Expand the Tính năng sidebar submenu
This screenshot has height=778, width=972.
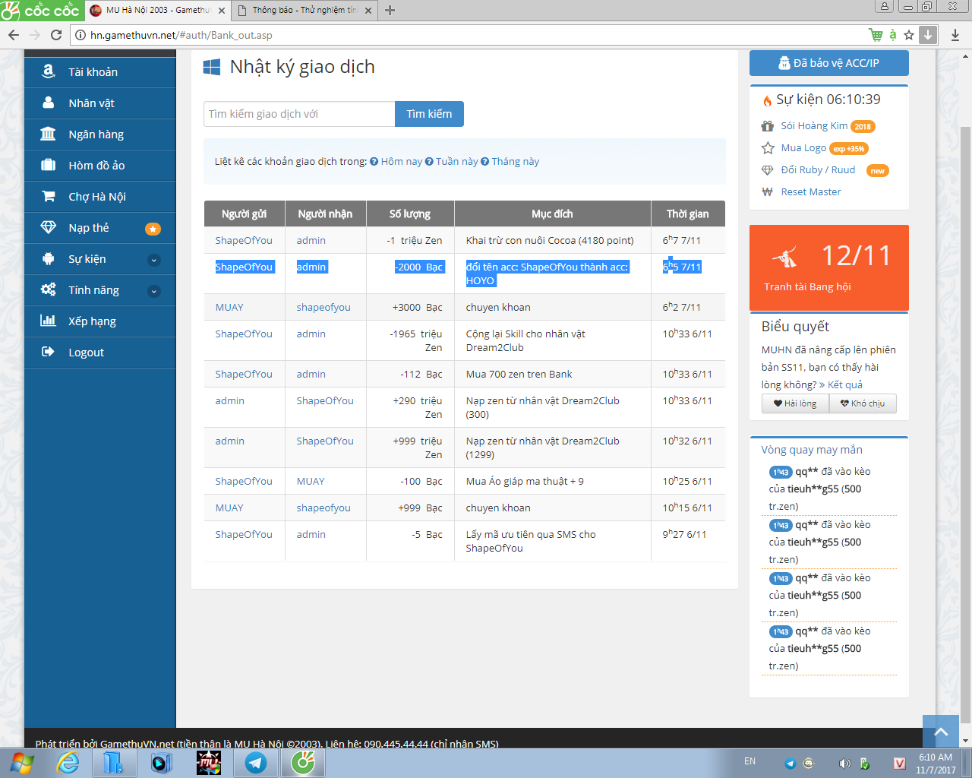[x=153, y=291]
